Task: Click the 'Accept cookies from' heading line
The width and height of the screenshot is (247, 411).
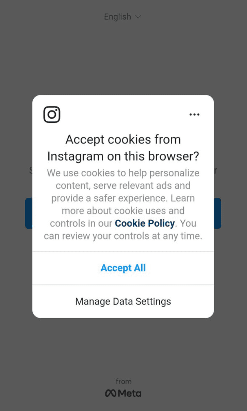Action: click(x=123, y=139)
